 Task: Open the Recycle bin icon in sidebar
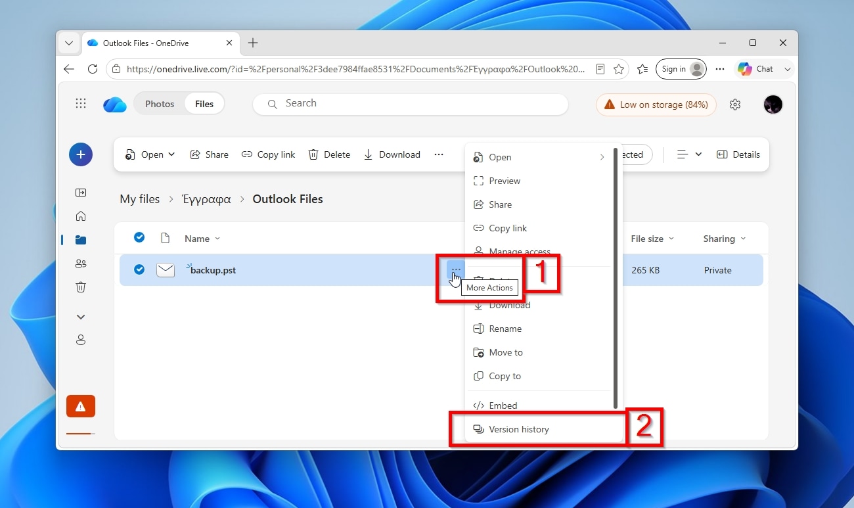81,287
